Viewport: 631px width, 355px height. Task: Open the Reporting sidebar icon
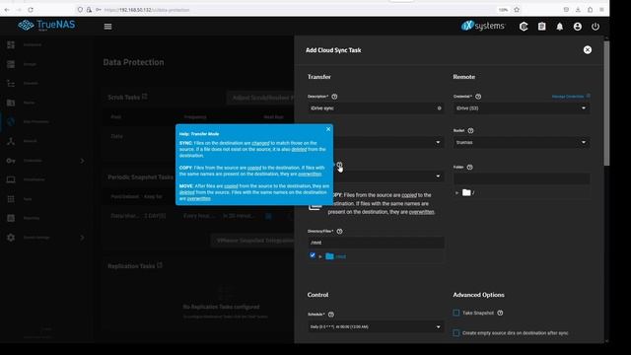point(11,218)
